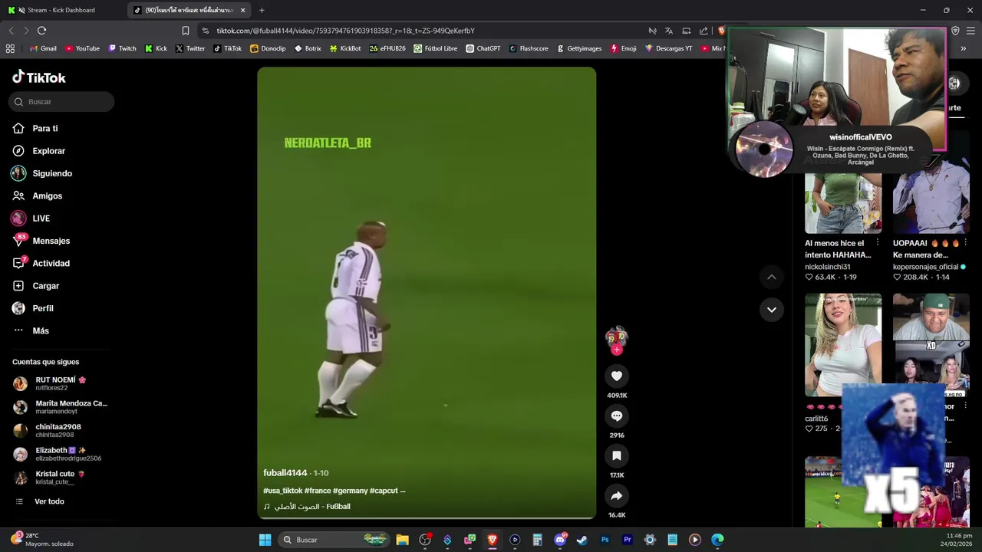Open a new browser tab
The width and height of the screenshot is (982, 552).
[262, 10]
